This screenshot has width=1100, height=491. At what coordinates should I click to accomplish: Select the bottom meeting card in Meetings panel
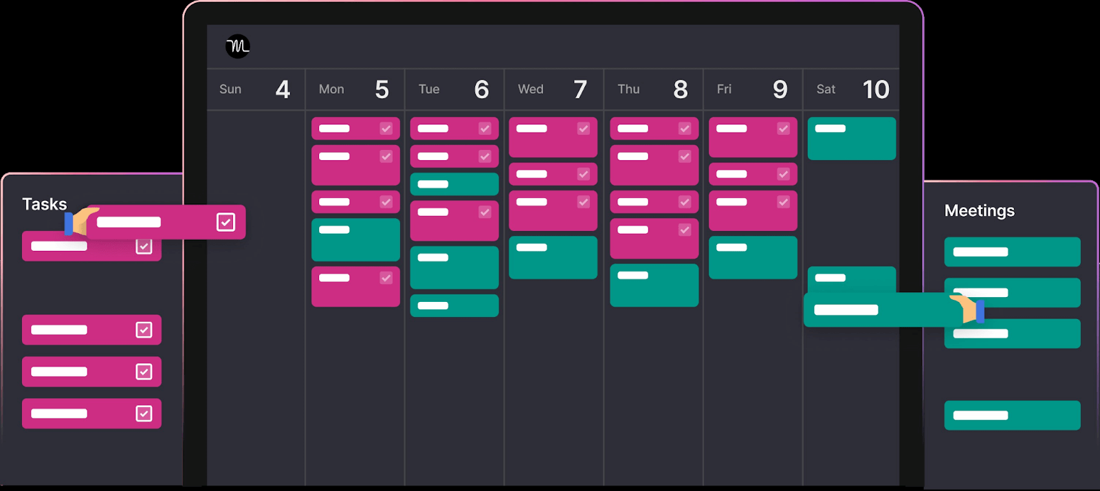point(1012,415)
